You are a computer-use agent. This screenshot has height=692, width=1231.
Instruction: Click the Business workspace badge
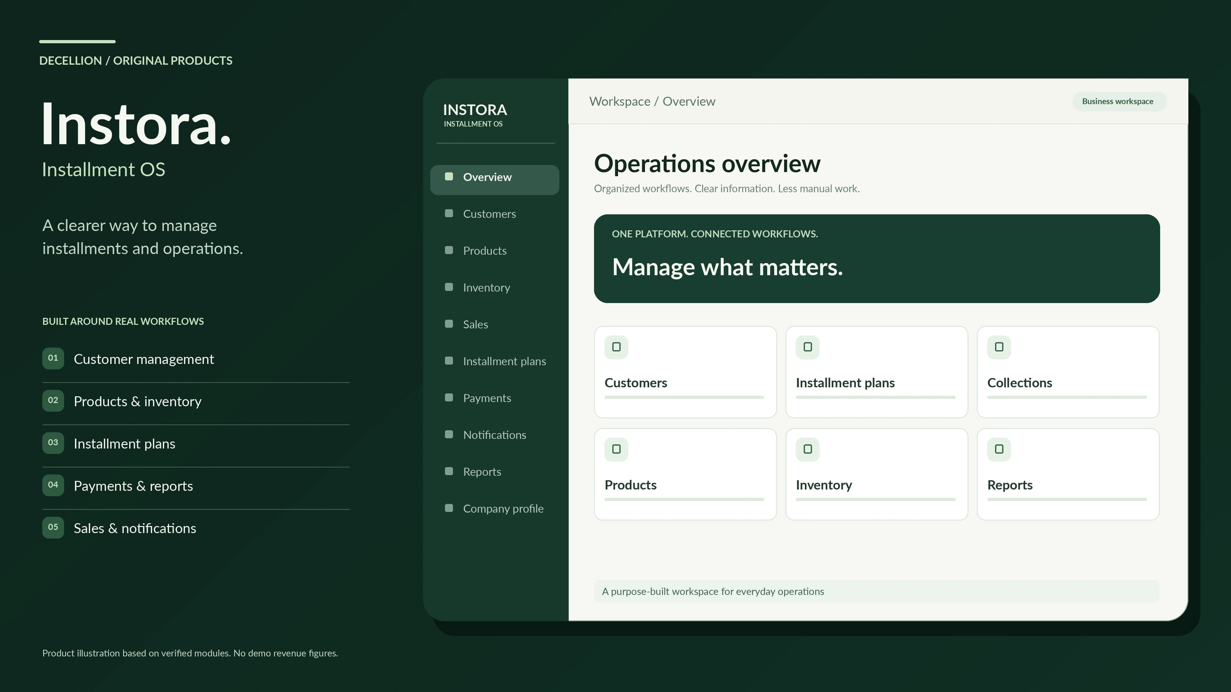point(1119,101)
